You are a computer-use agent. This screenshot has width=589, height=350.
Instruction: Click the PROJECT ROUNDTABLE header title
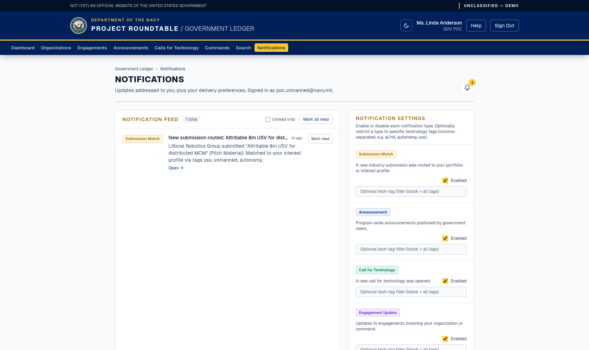tap(135, 29)
